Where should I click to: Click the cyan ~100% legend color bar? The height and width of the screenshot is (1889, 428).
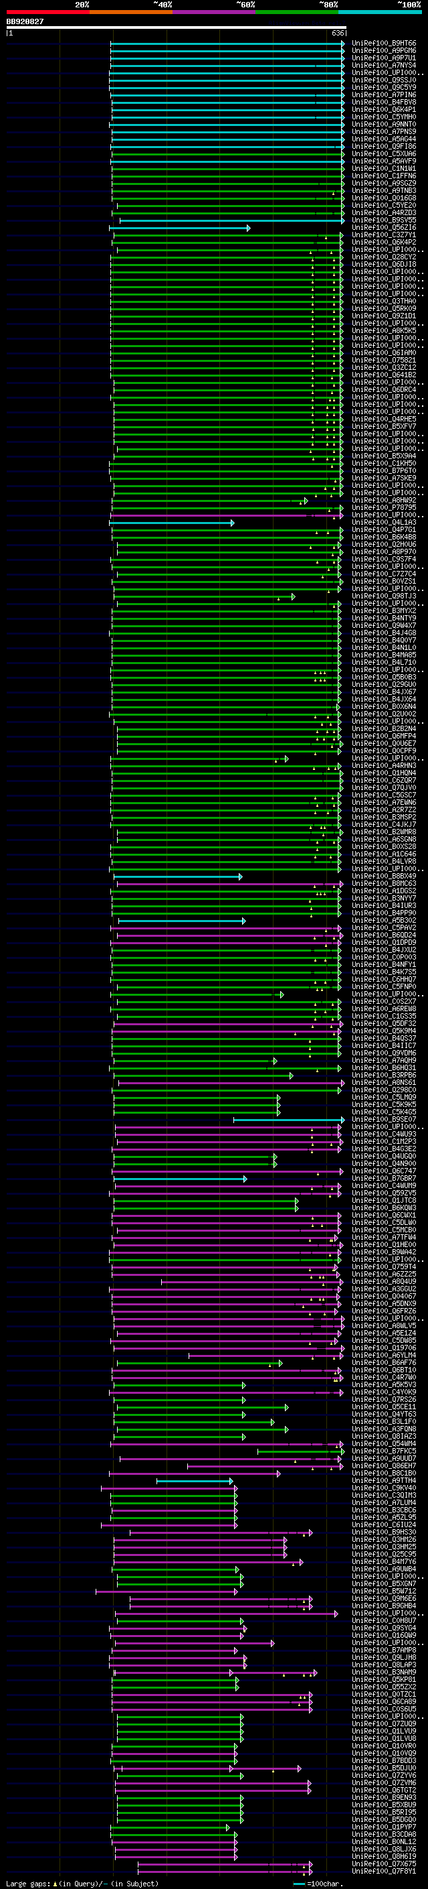click(x=381, y=12)
